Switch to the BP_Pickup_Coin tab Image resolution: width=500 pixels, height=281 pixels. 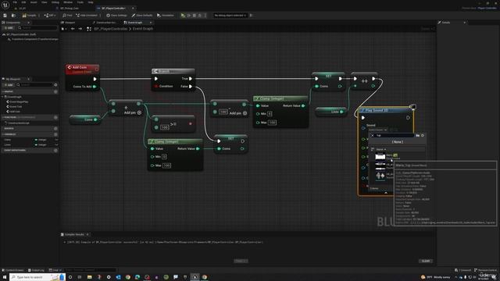click(70, 9)
